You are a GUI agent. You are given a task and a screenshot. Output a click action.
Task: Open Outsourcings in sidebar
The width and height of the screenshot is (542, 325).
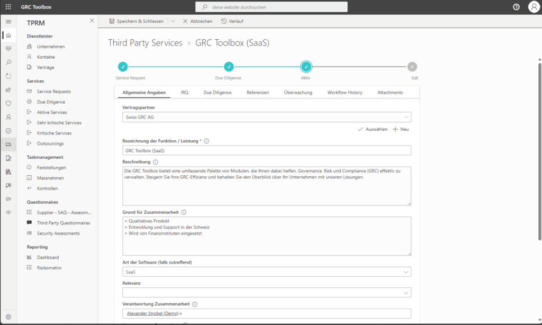click(x=50, y=143)
